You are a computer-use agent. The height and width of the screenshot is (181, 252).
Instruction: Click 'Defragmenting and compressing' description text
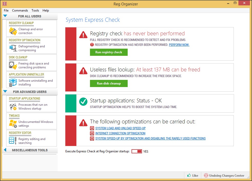(32, 48)
